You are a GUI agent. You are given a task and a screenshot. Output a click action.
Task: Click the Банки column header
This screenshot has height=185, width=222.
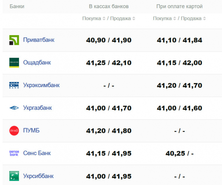point(17,6)
